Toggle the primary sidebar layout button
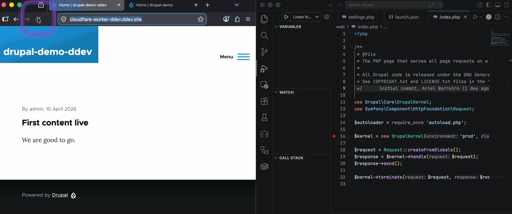The width and height of the screenshot is (512, 214). click(x=489, y=5)
